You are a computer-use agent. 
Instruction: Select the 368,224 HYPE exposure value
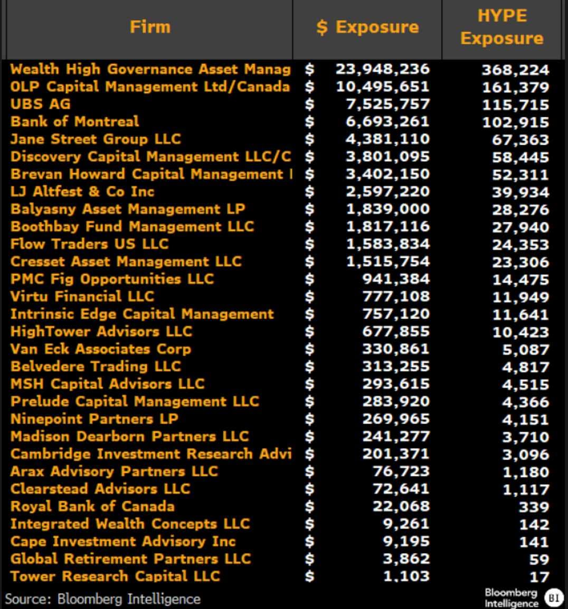515,70
